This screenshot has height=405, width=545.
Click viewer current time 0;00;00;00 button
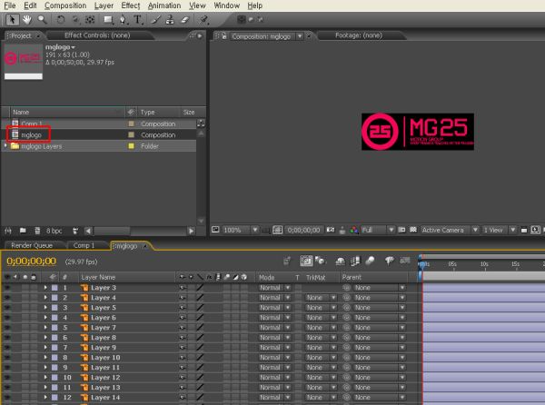point(303,230)
